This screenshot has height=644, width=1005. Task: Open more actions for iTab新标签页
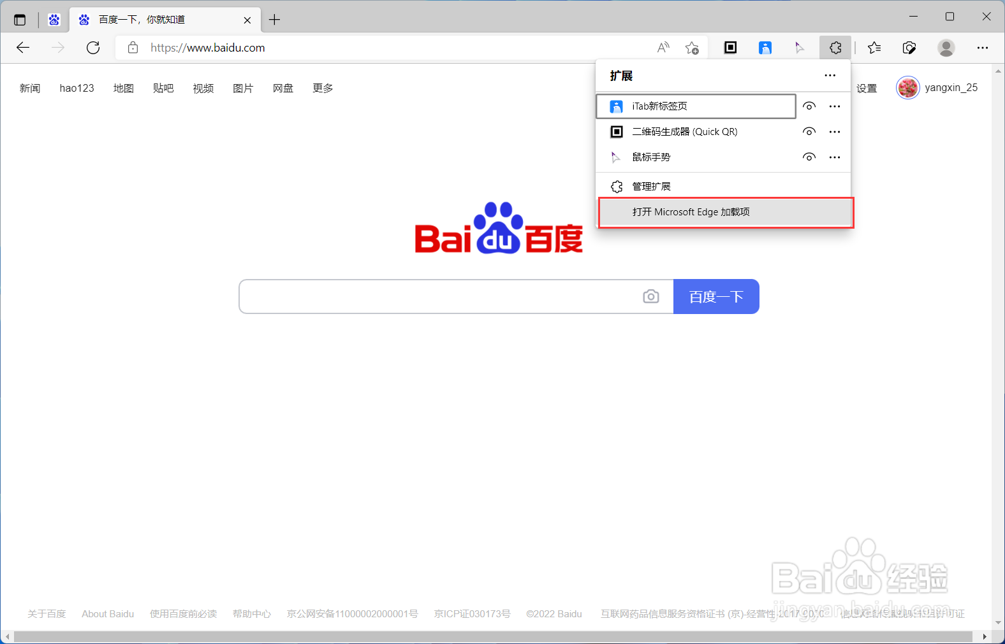pyautogui.click(x=835, y=106)
